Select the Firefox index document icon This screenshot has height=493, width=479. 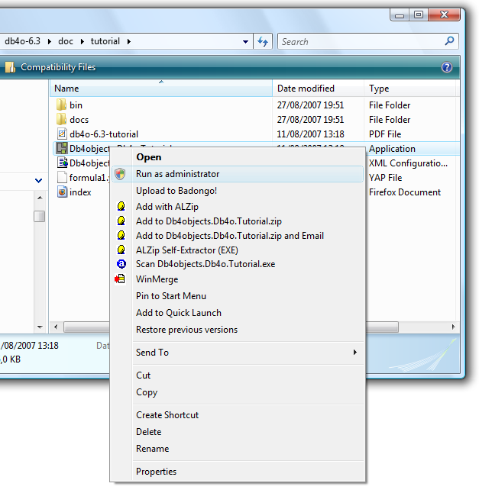63,192
